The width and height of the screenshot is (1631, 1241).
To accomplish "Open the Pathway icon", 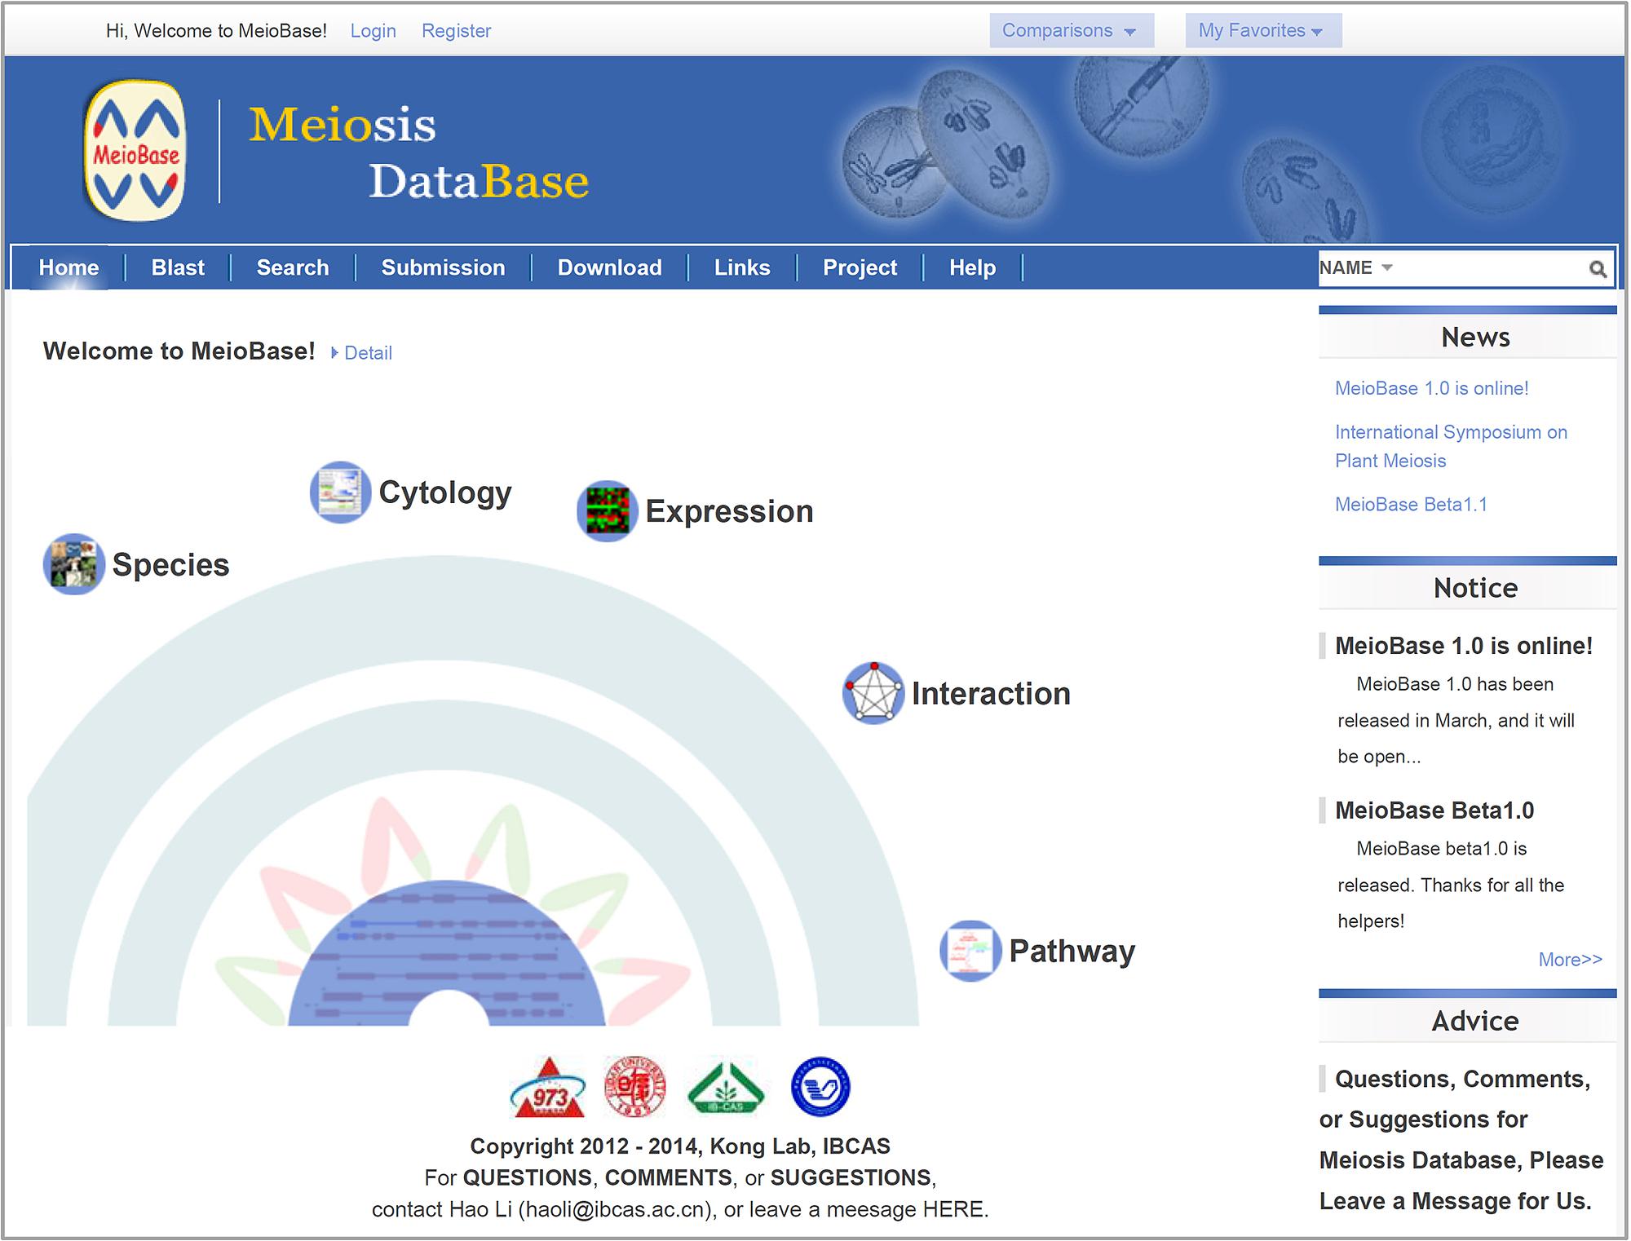I will pos(970,951).
